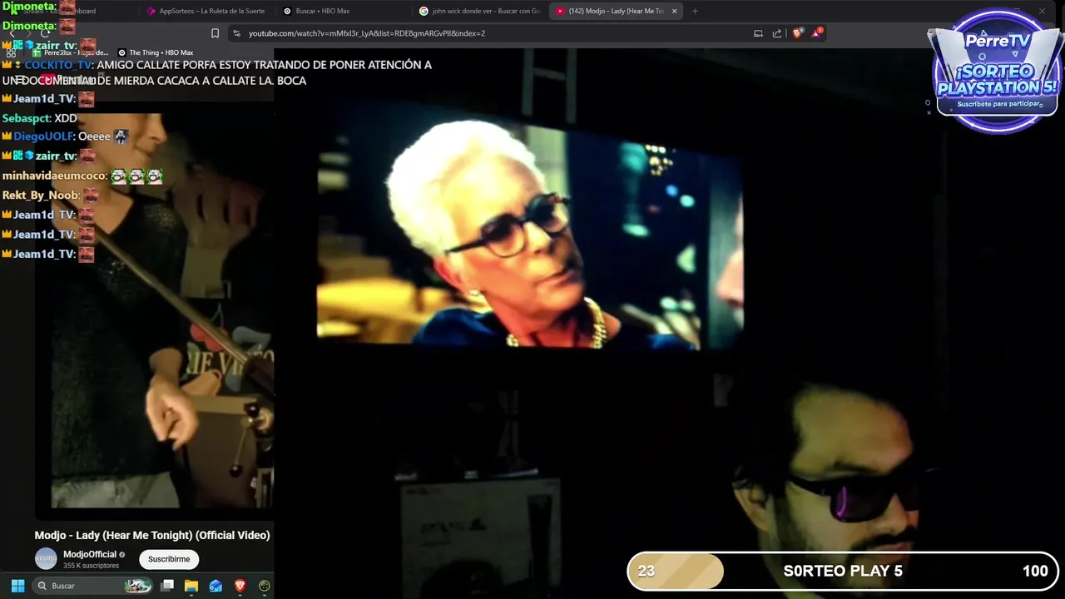The image size is (1065, 599).
Task: Open Task View in the taskbar
Action: 167,586
